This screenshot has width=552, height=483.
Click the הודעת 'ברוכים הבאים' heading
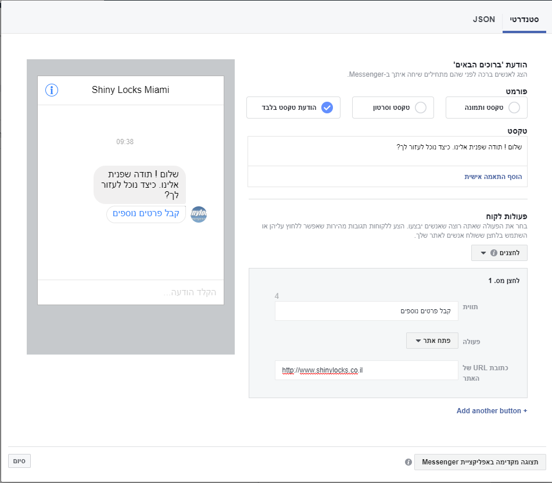[x=490, y=65]
